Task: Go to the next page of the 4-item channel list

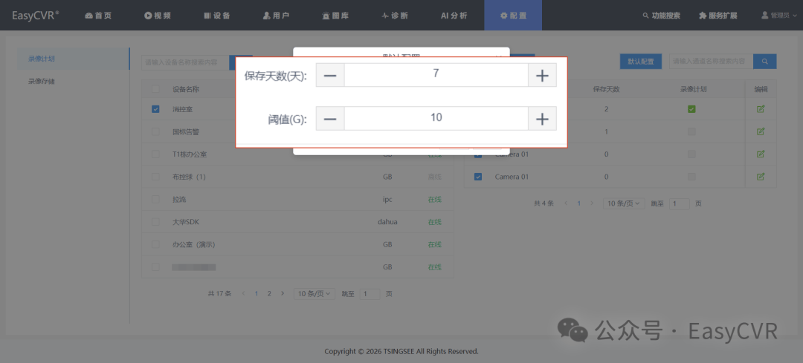Action: tap(592, 203)
